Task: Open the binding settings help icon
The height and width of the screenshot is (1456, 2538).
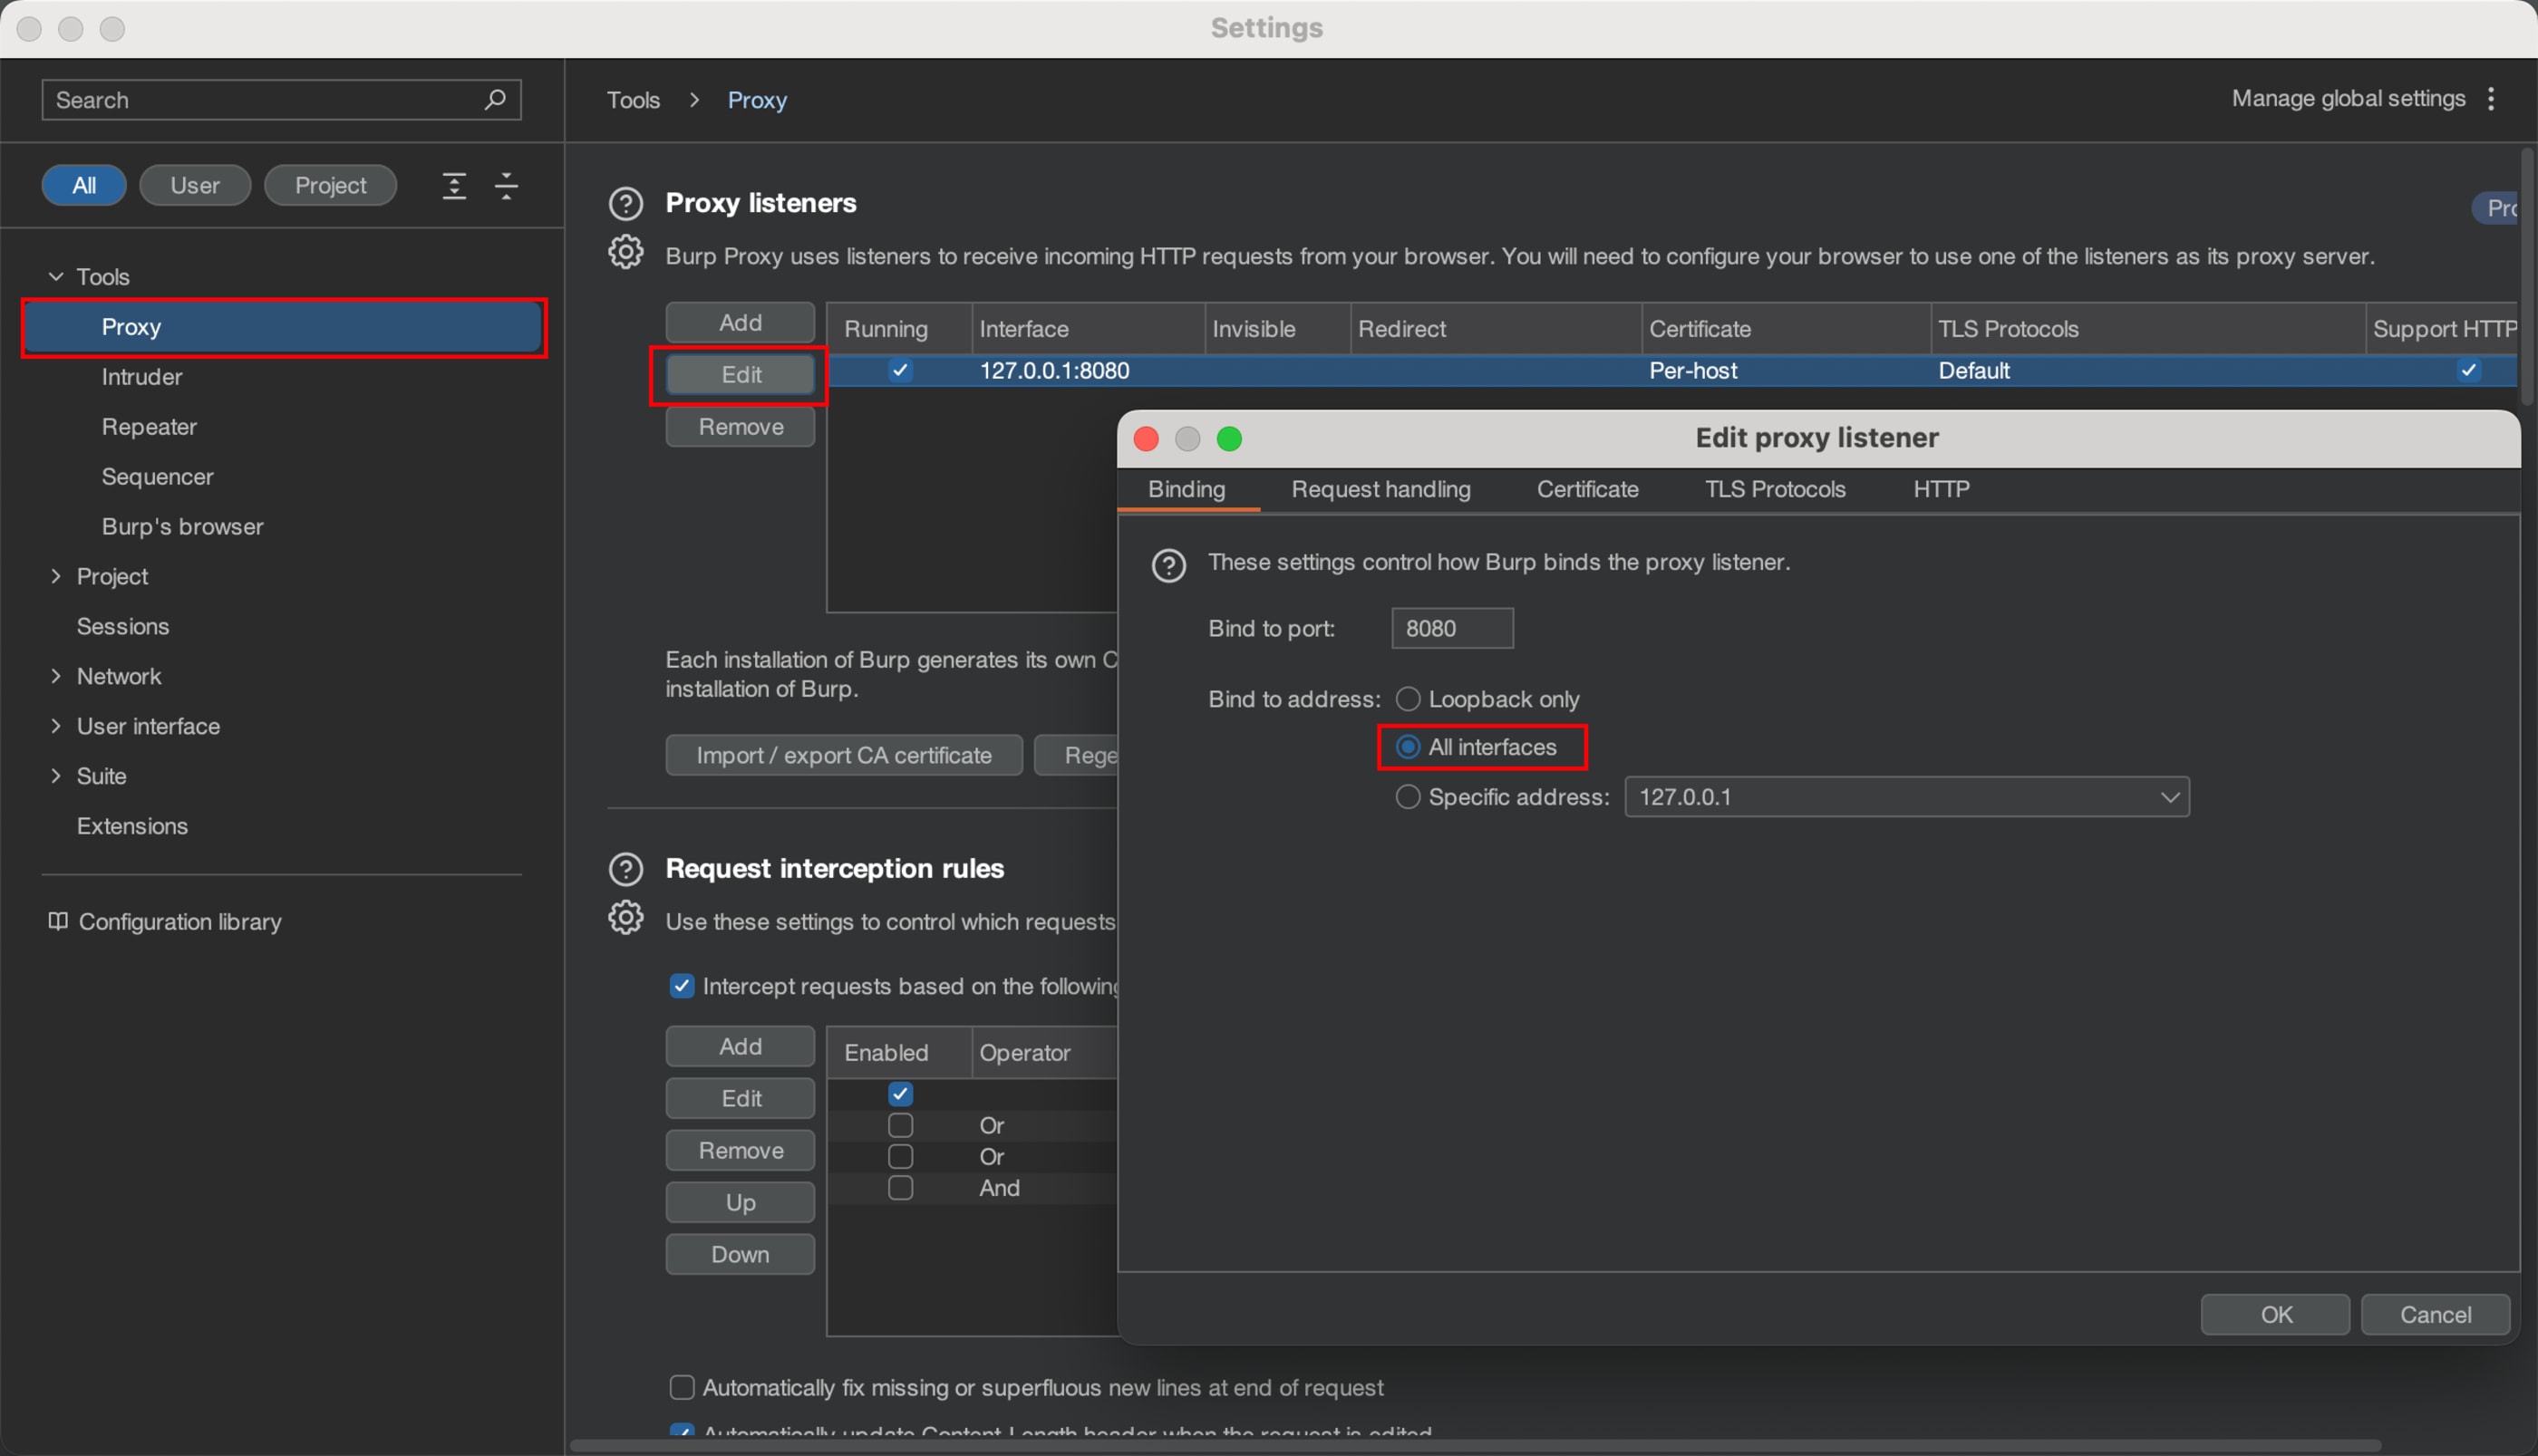Action: tap(1167, 565)
